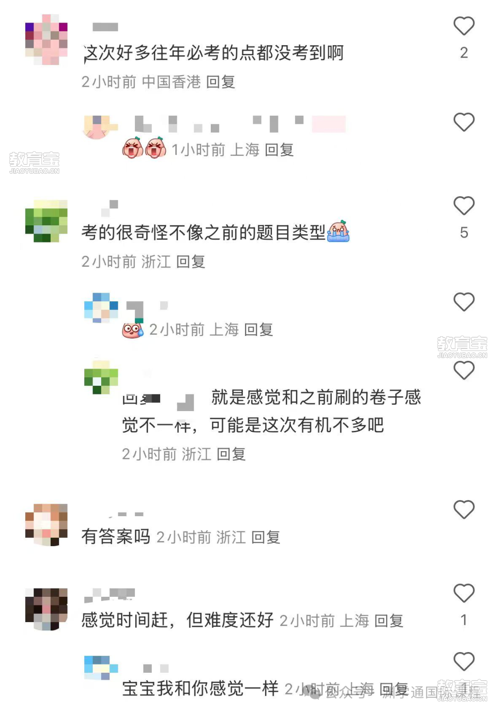Screen dimensions: 497x712
Task: Reply to 考的很奇怪 comment from 浙江
Action: point(191,262)
